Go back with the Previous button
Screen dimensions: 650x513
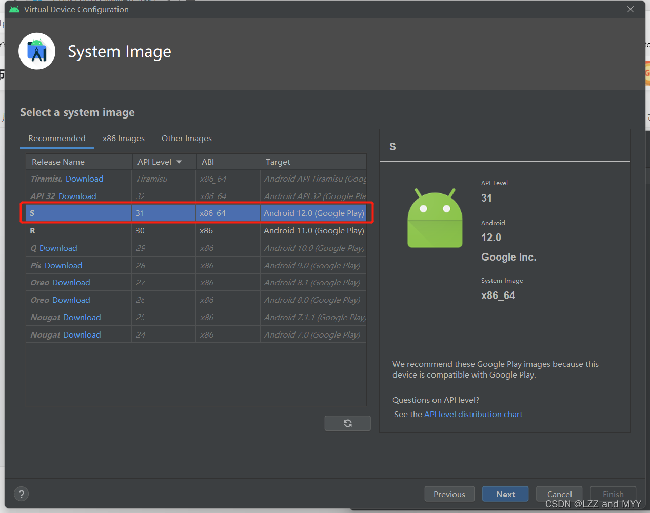pos(449,494)
